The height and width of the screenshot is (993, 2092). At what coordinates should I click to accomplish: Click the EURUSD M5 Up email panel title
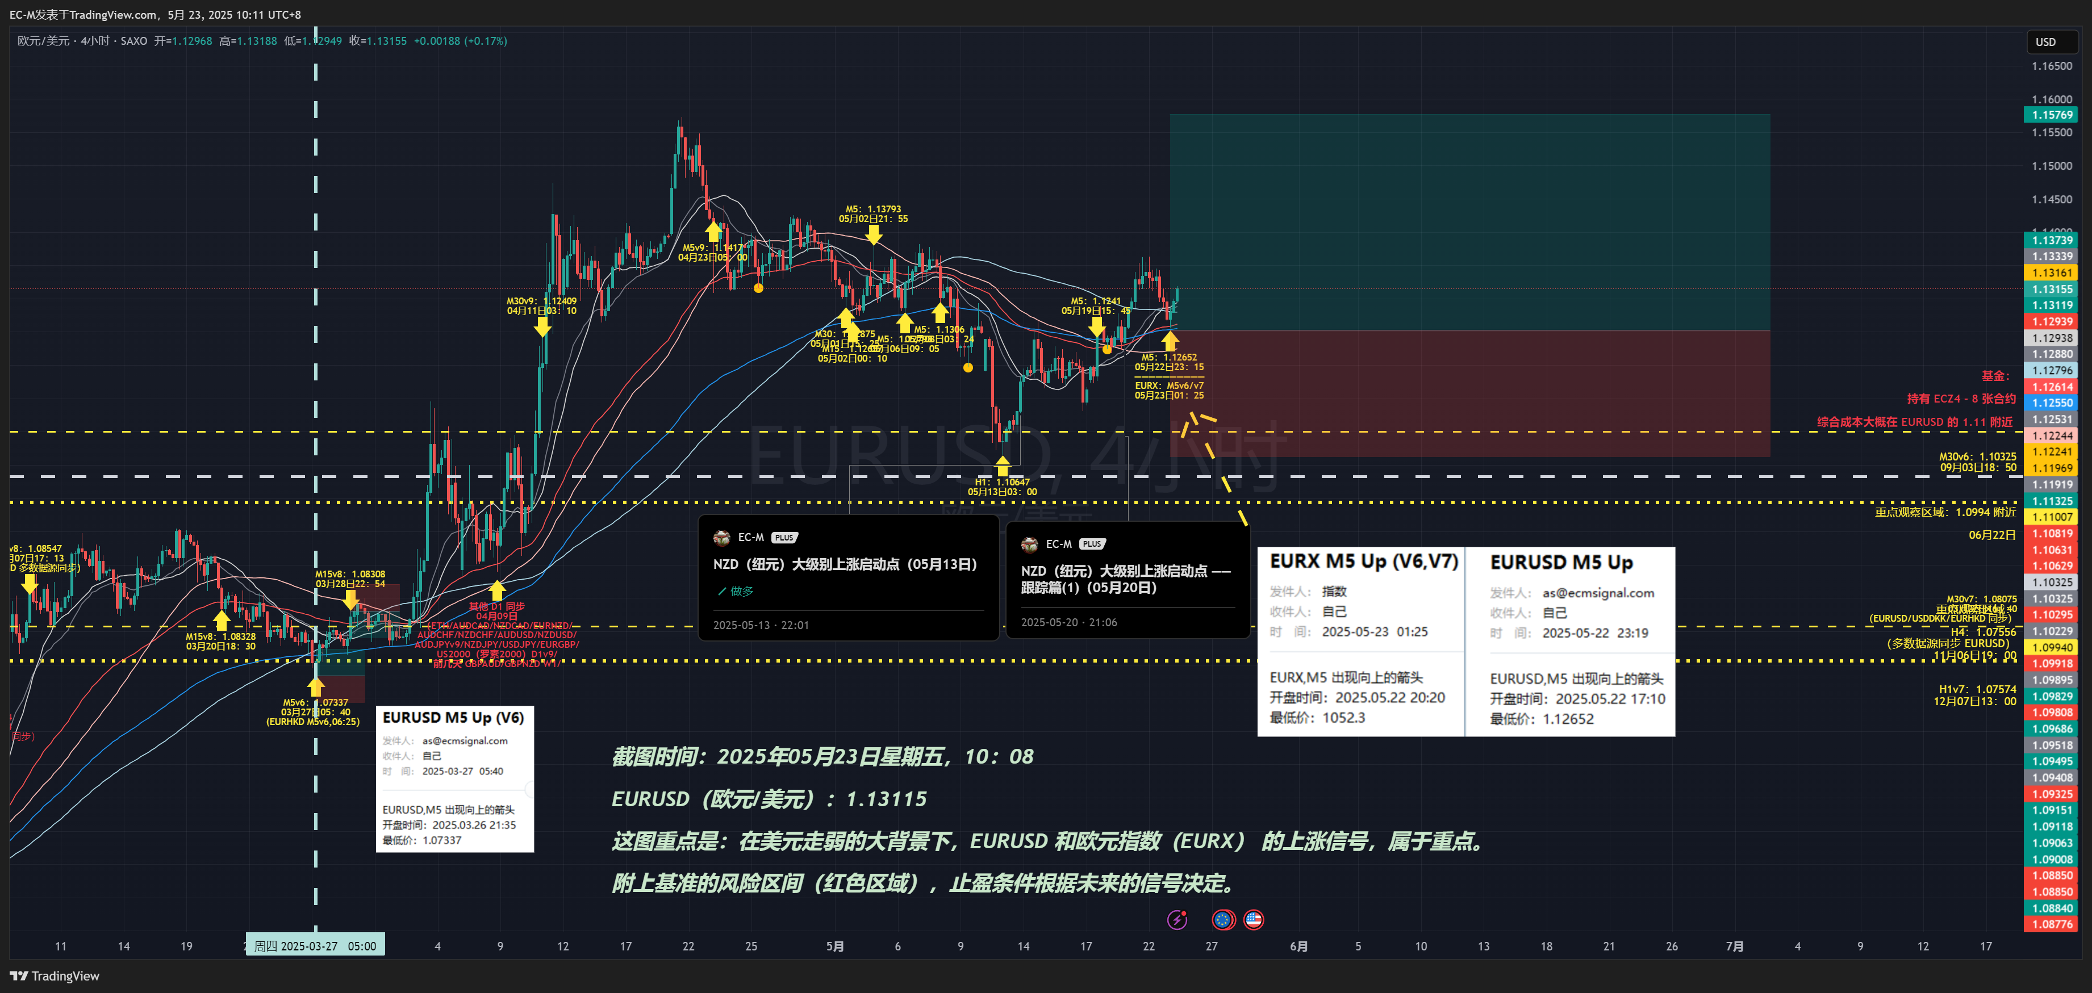pyautogui.click(x=1561, y=562)
